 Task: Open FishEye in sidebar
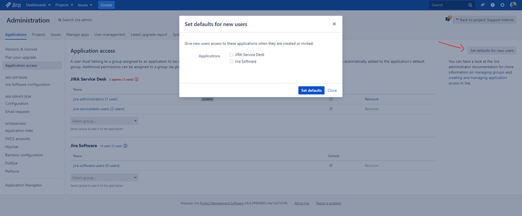coord(12,163)
